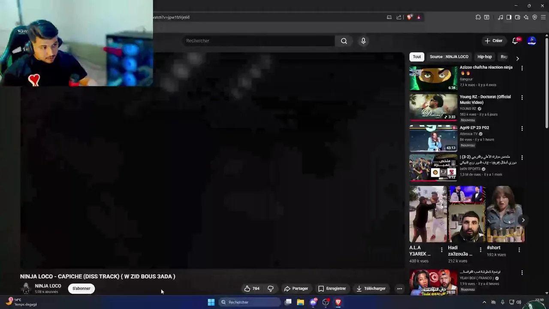This screenshot has height=309, width=549.
Task: Open options for YEAH BOII (FRANCO) video
Action: point(522,273)
